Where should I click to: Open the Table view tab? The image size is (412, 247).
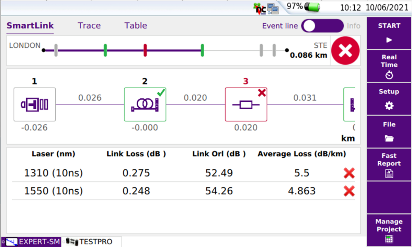point(135,25)
